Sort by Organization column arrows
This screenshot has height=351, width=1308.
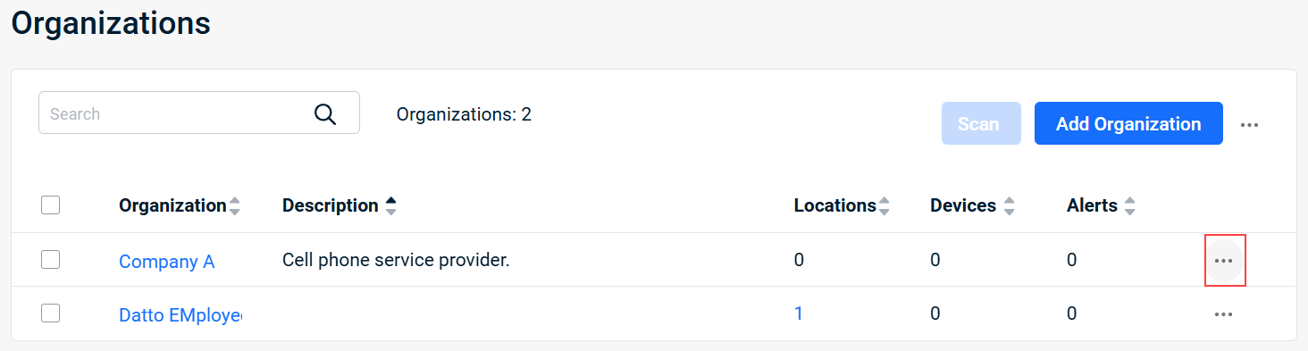click(x=235, y=206)
